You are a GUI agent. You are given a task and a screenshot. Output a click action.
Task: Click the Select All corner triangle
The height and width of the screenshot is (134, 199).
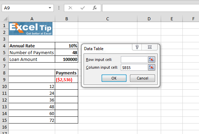click(5, 19)
